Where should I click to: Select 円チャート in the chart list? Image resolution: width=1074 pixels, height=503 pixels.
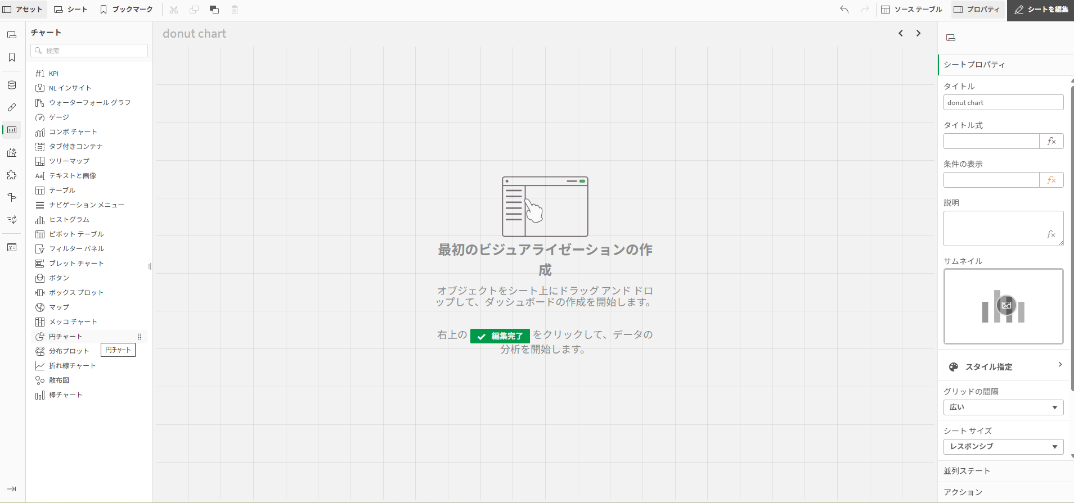[x=65, y=337]
